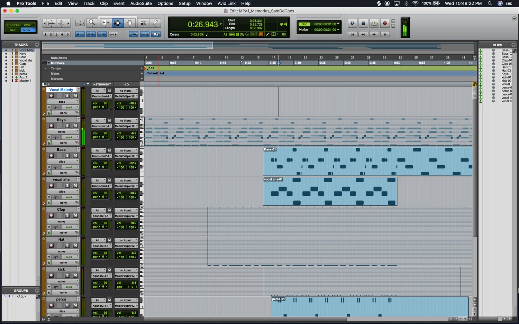This screenshot has width=519, height=324.
Task: Open the Clips list popup menu
Action: click(513, 45)
